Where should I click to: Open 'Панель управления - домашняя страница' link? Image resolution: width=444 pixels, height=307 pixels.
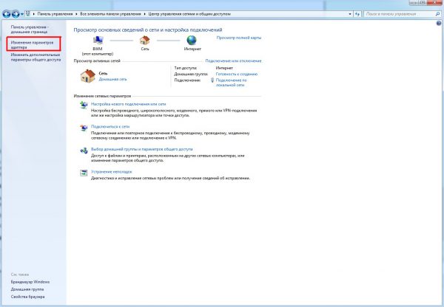pos(30,30)
